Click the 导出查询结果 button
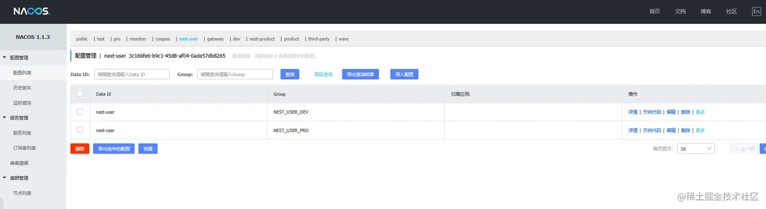Viewport: 766px width, 209px height. click(x=360, y=74)
